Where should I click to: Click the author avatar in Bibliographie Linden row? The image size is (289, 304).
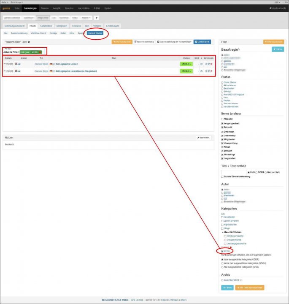(16, 64)
